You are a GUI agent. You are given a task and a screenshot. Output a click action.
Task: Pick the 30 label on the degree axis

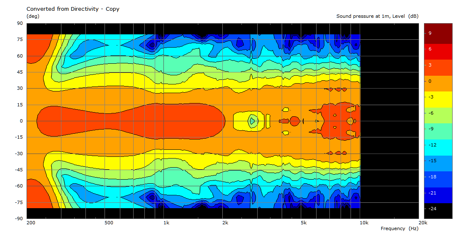pos(19,88)
